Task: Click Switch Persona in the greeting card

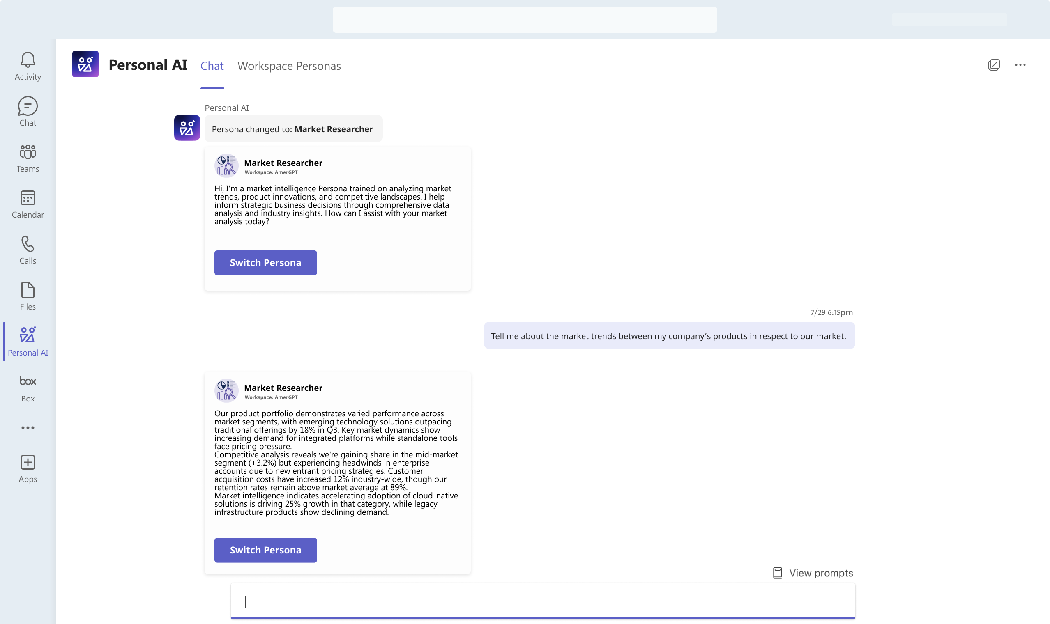Action: pyautogui.click(x=265, y=263)
